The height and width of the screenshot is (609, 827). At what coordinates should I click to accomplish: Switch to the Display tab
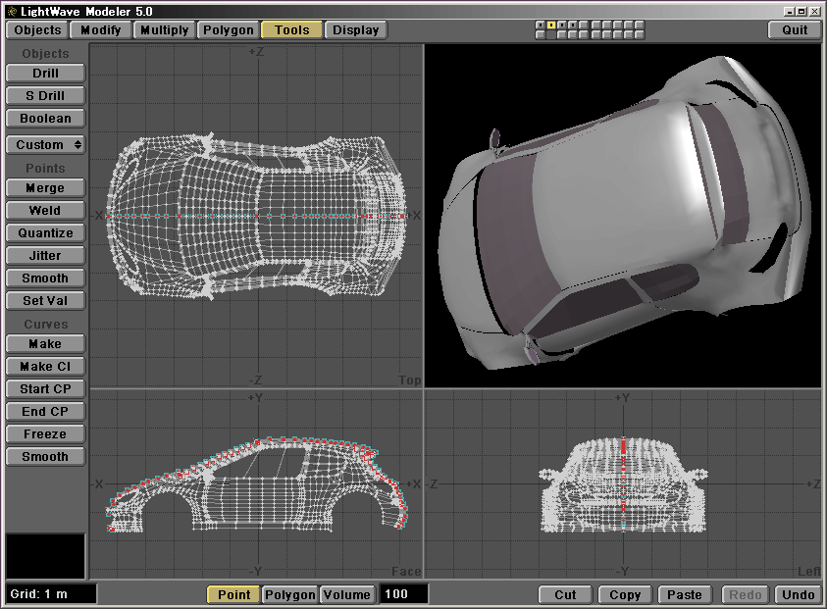(x=355, y=29)
